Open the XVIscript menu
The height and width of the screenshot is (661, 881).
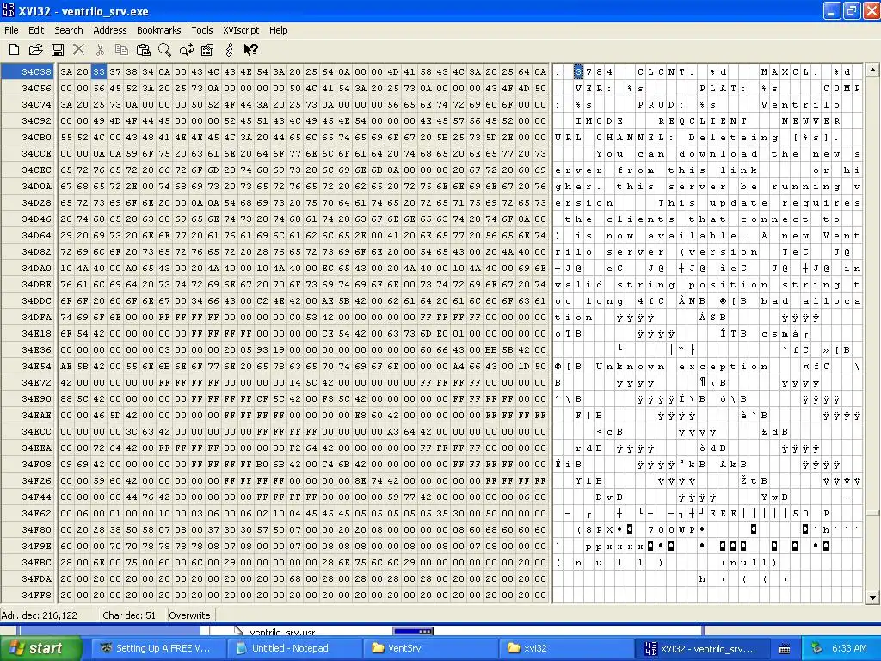(x=241, y=30)
